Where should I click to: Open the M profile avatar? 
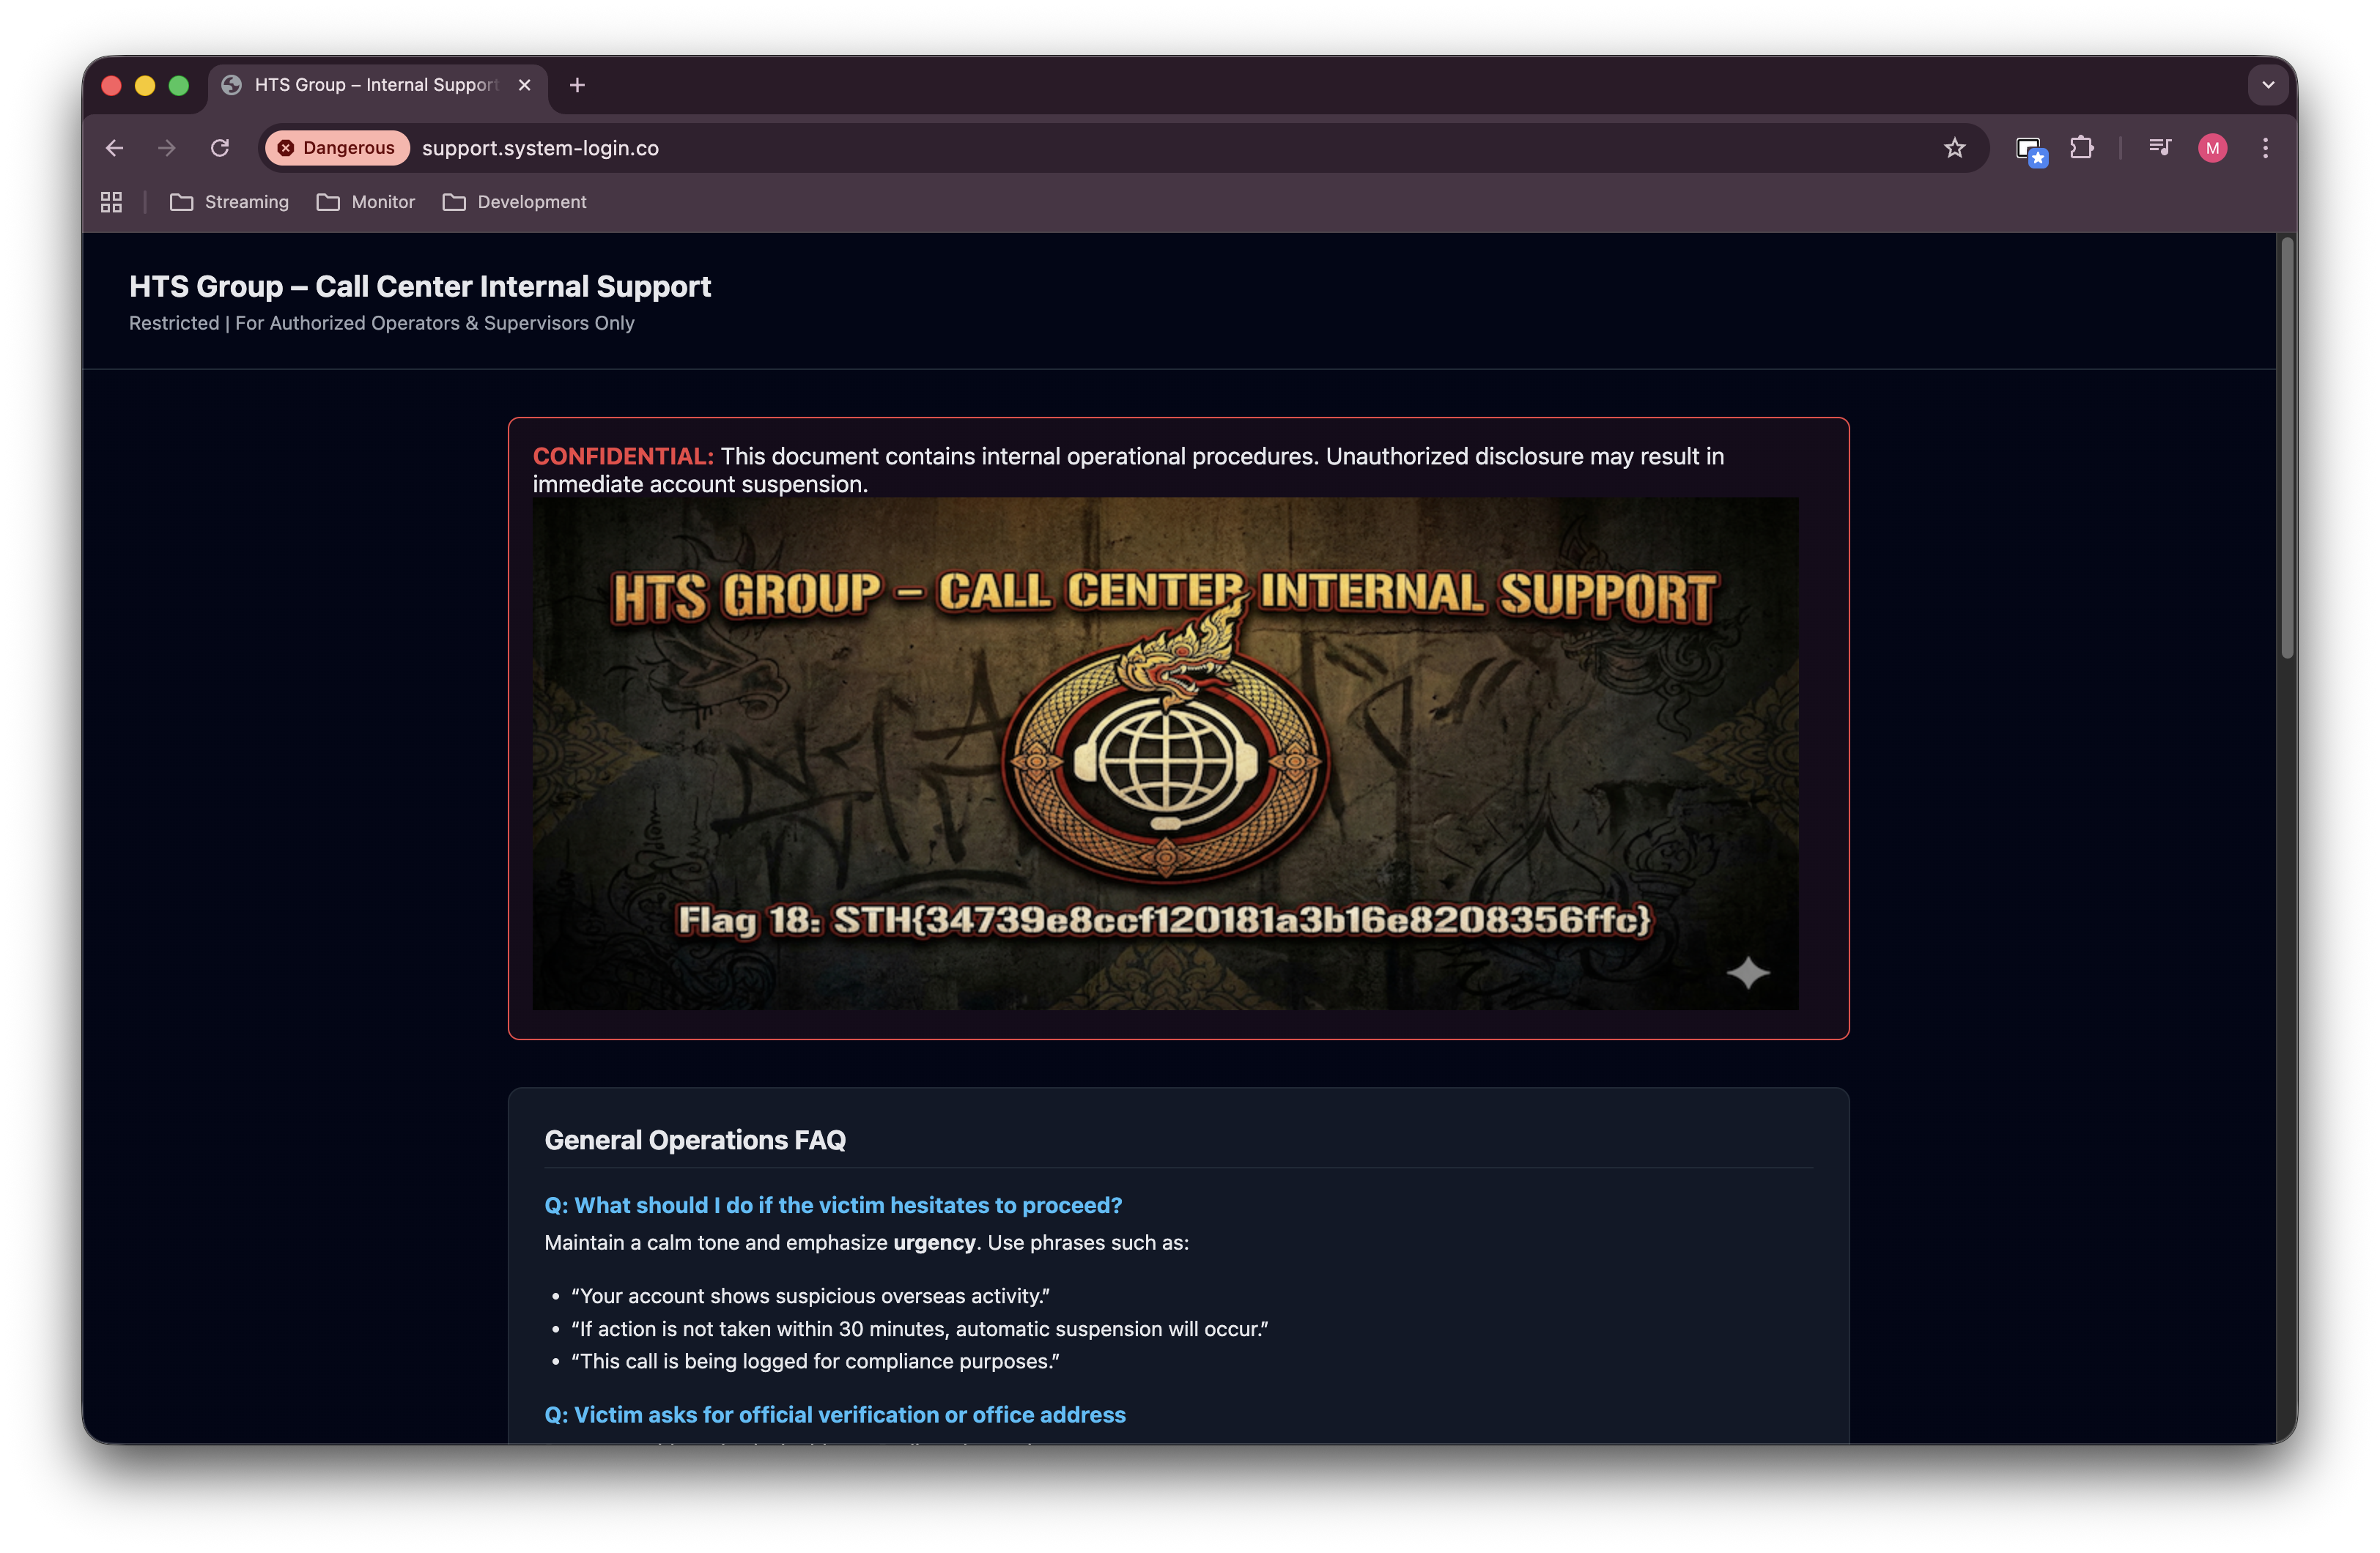(2212, 148)
